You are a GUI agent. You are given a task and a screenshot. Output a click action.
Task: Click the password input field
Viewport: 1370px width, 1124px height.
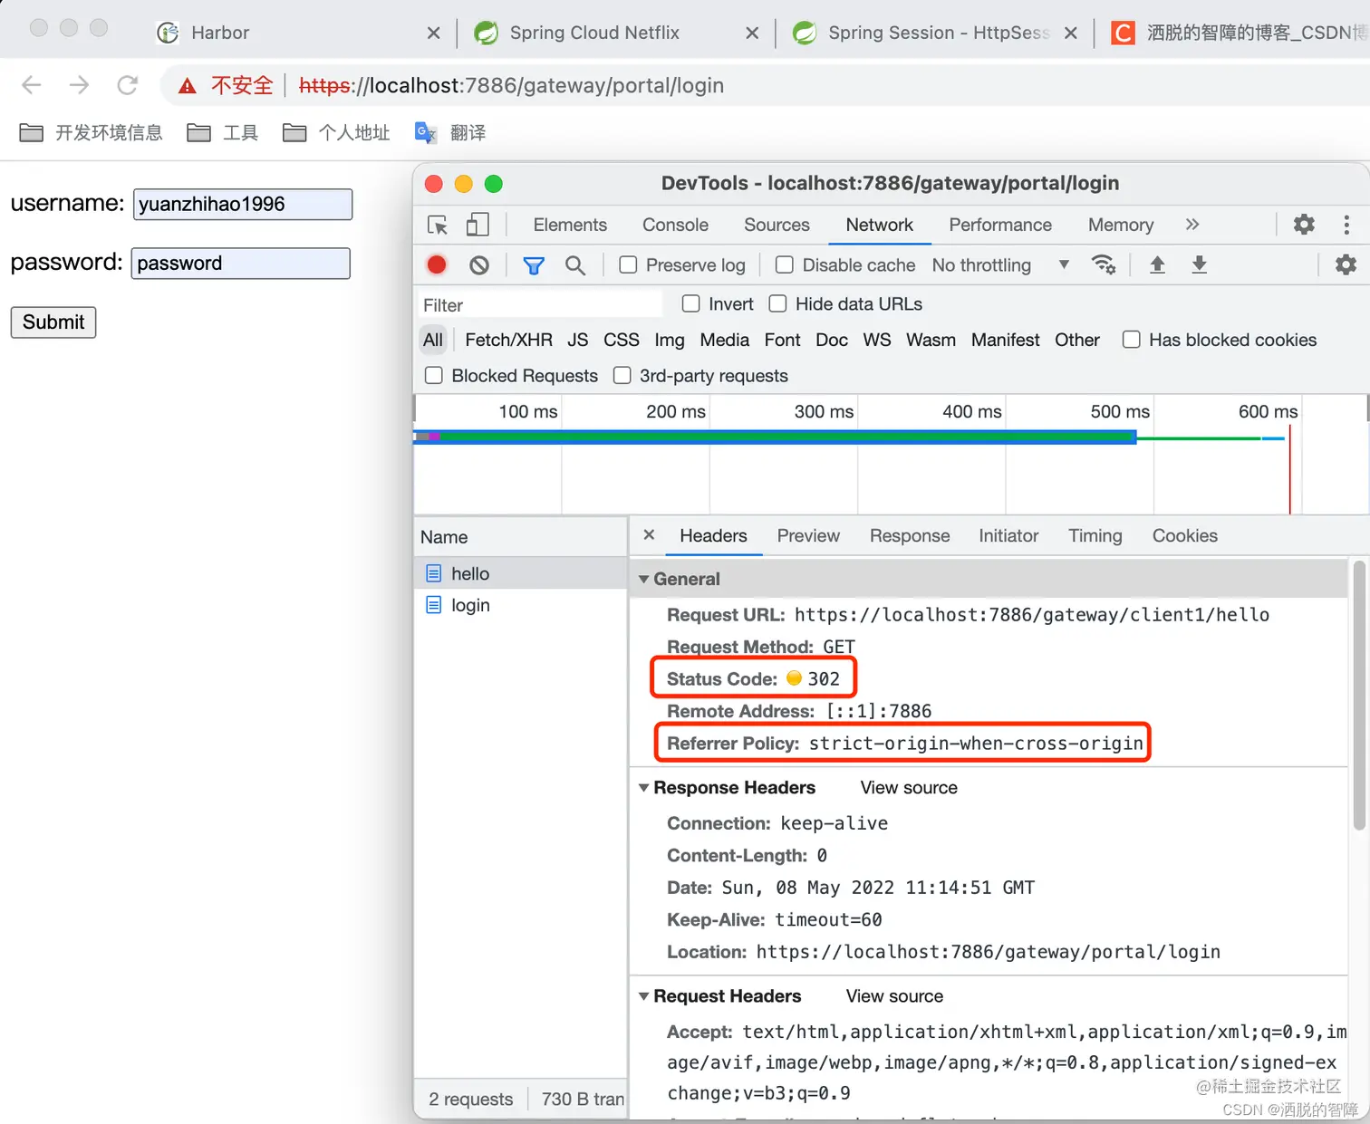[x=241, y=264]
